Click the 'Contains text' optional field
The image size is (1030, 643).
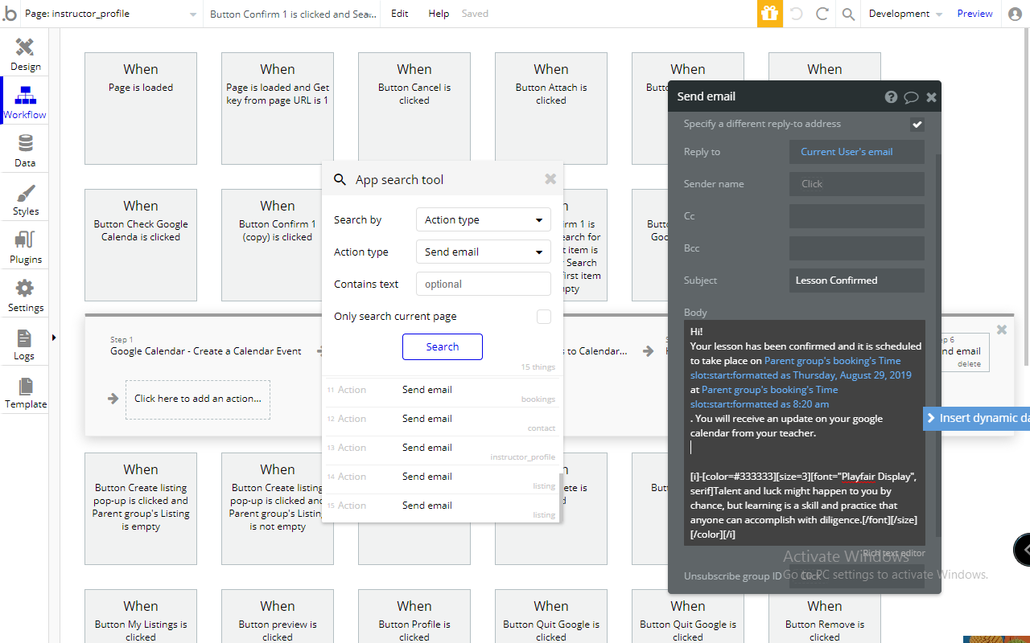[x=484, y=284]
